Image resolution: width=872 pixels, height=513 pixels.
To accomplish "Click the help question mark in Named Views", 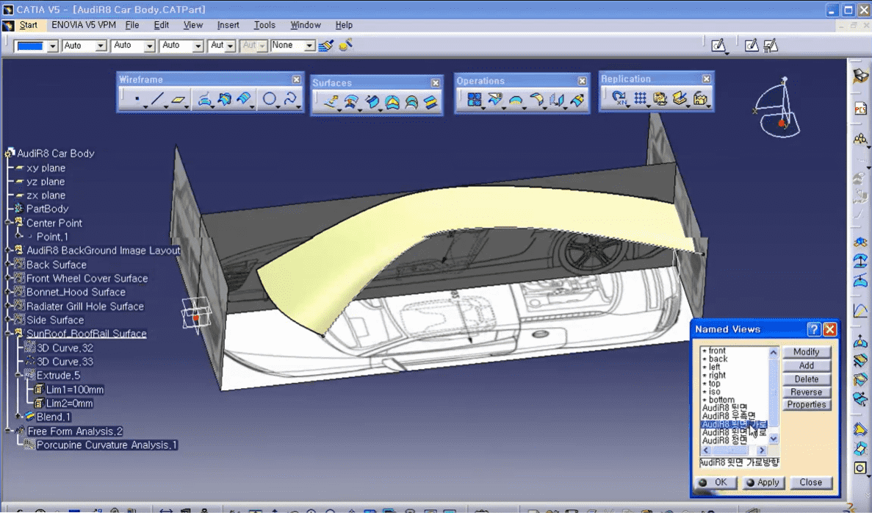I will click(813, 329).
